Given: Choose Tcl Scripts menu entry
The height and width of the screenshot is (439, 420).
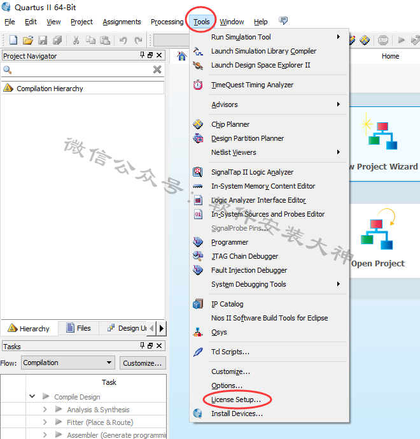Looking at the screenshot, I should click(x=269, y=352).
